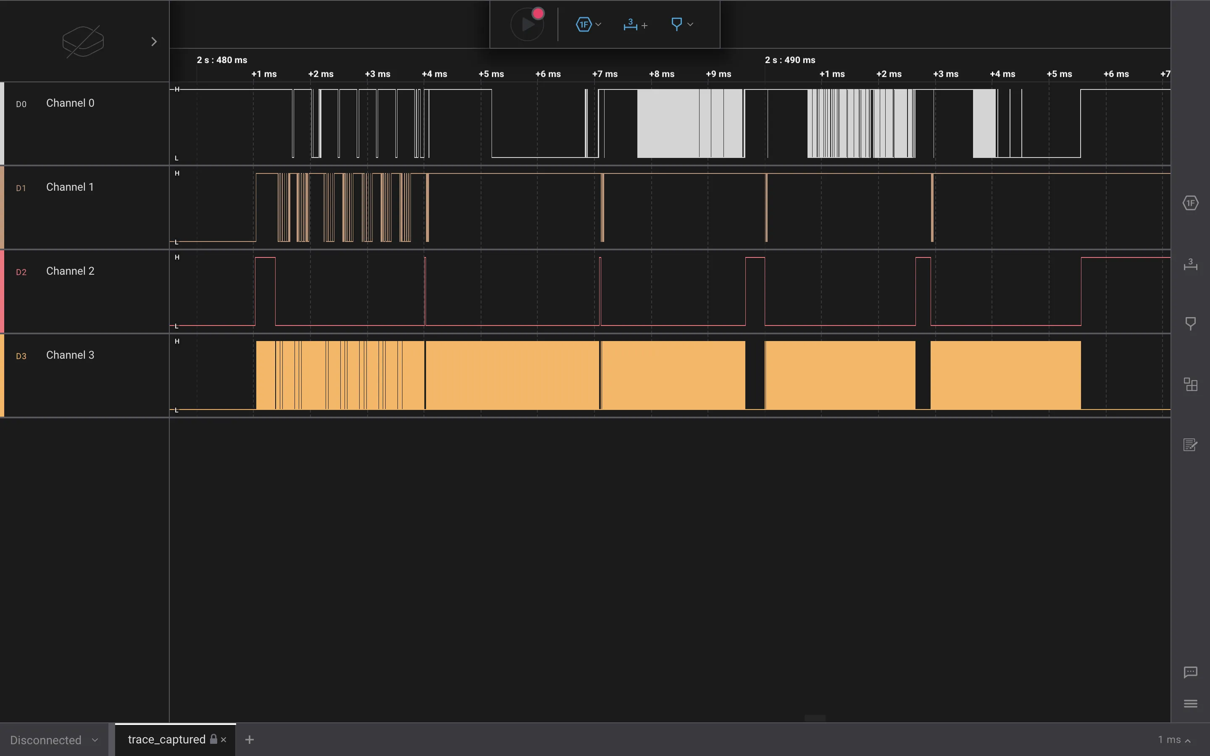Expand the analyzers dropdown chevron
The image size is (1210, 756).
click(599, 24)
